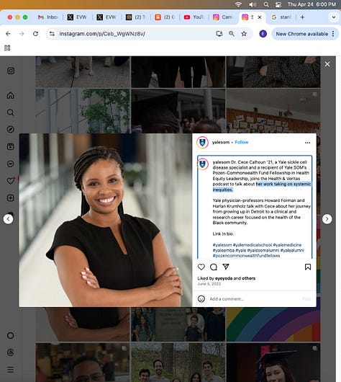Viewport: 341px width, 382px height.
Task: View the others who liked the post
Action: (249, 278)
